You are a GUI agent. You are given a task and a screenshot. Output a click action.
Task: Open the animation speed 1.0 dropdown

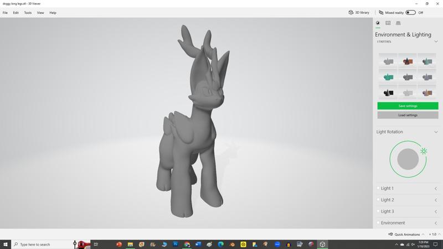435,234
